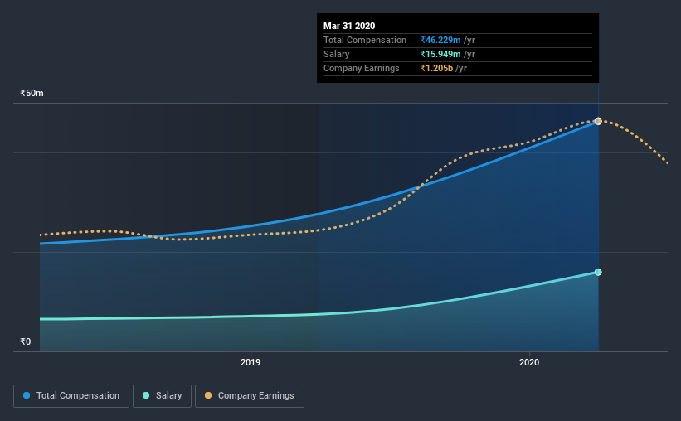Click the Total Compensation data point marker

(x=598, y=121)
